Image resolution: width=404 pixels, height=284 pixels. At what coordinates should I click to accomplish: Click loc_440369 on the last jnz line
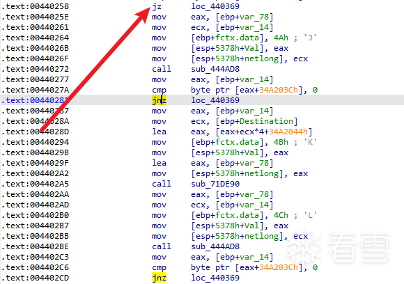pos(215,278)
